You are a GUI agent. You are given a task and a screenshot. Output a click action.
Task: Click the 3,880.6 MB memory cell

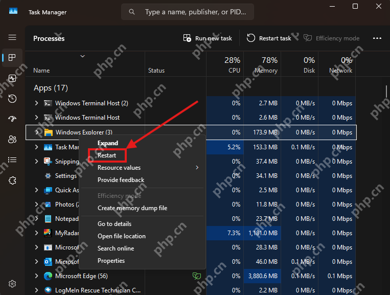(262, 276)
